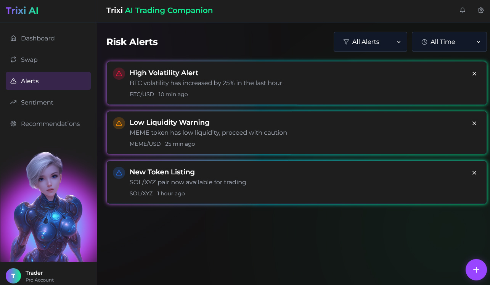Screen dimensions: 490x285
Task: Dismiss the Low Liquidity Warning
Action: click(474, 123)
